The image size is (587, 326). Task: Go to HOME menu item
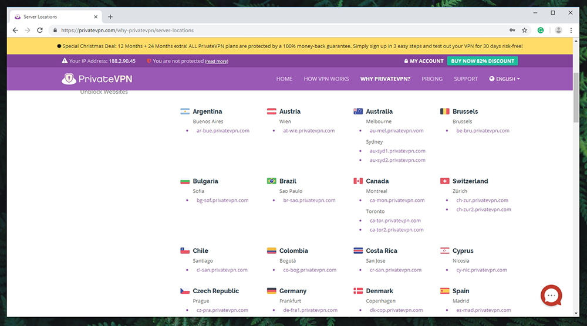pos(284,79)
